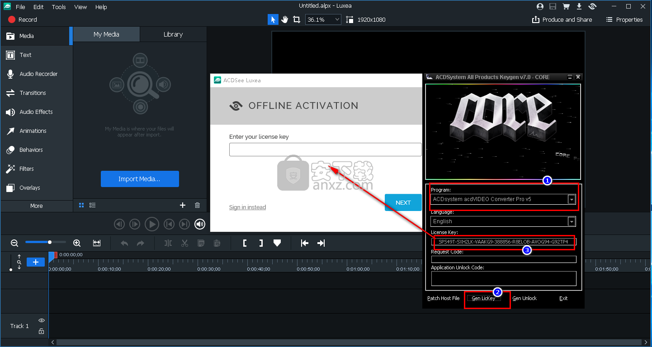The image size is (652, 347).
Task: Open the Audio Effects panel
Action: point(36,112)
